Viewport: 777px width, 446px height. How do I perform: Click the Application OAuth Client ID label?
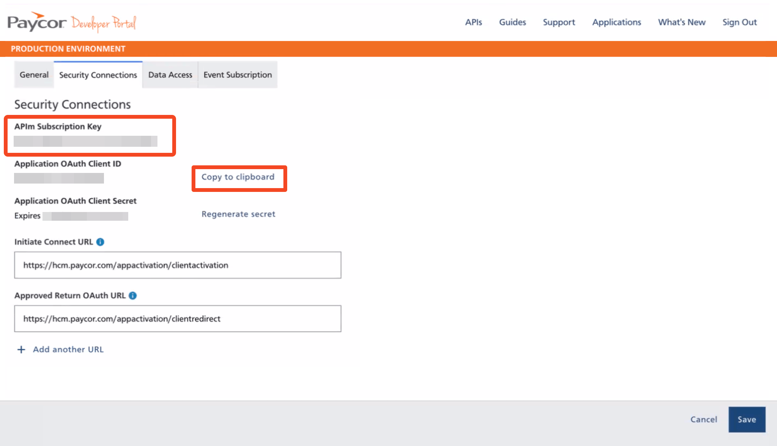coord(68,164)
